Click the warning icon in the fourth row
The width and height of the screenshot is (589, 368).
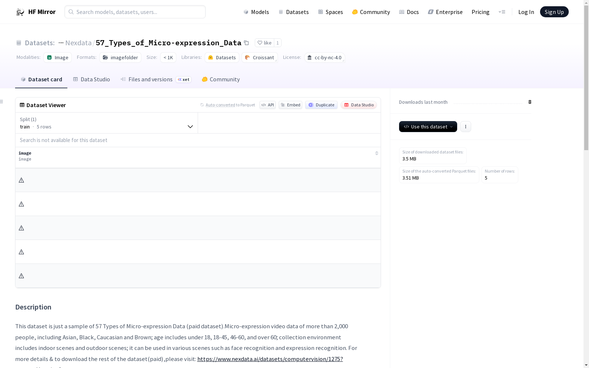point(21,252)
